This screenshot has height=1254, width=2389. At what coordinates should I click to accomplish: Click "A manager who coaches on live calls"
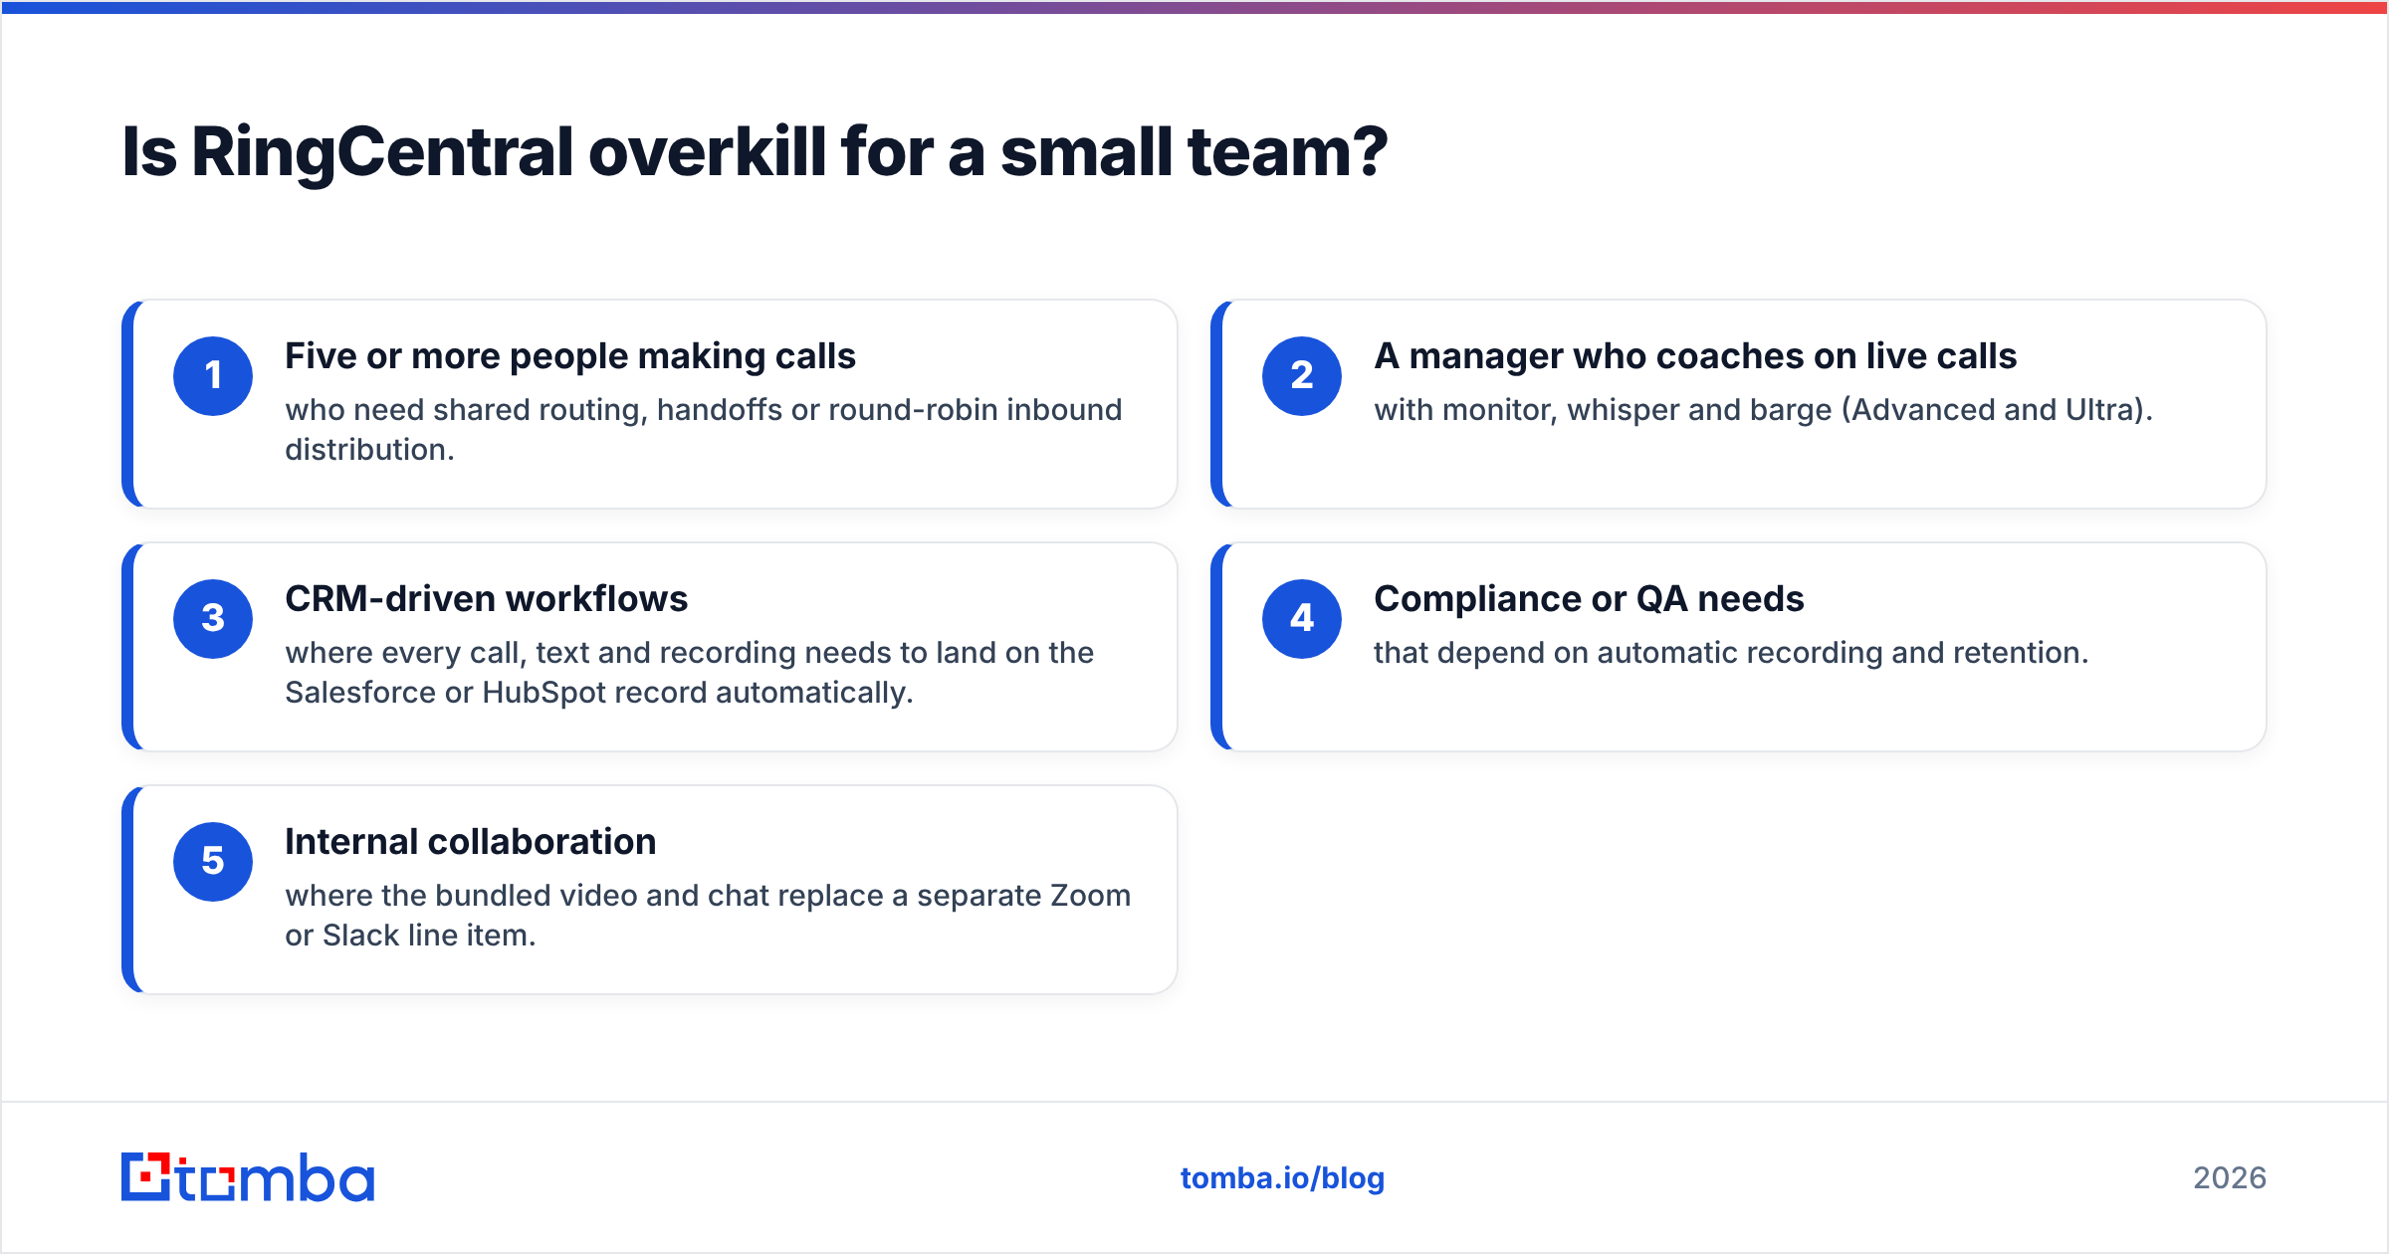[1695, 356]
